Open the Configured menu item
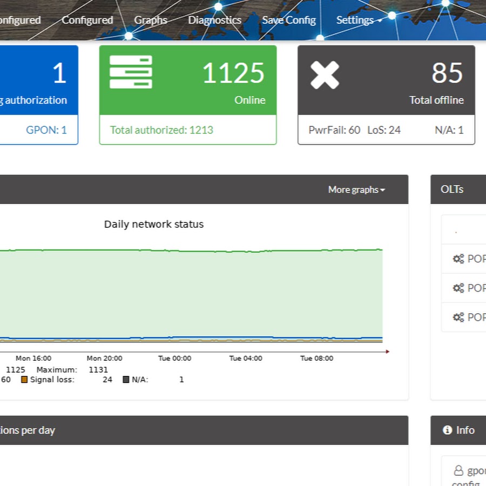The image size is (486, 486). 87,20
